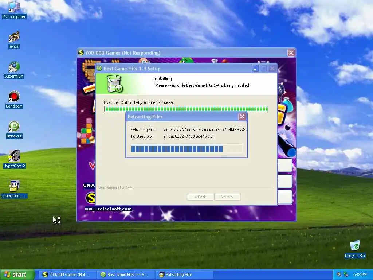Close the 700,000 Games window

291,52
